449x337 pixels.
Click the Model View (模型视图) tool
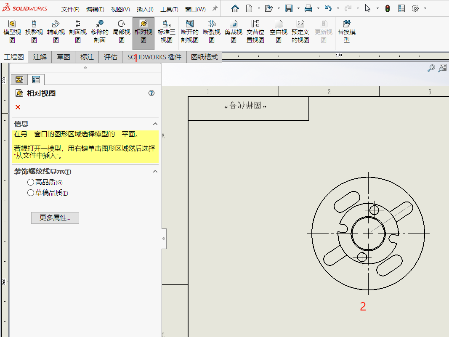coord(12,32)
